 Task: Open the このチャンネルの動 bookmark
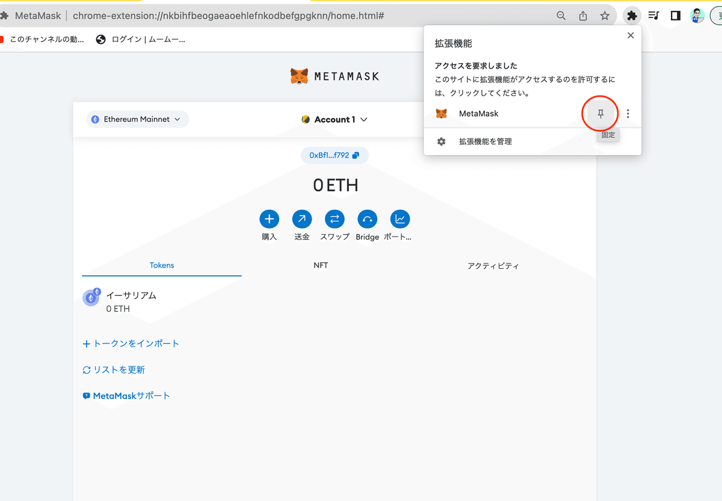click(x=42, y=40)
